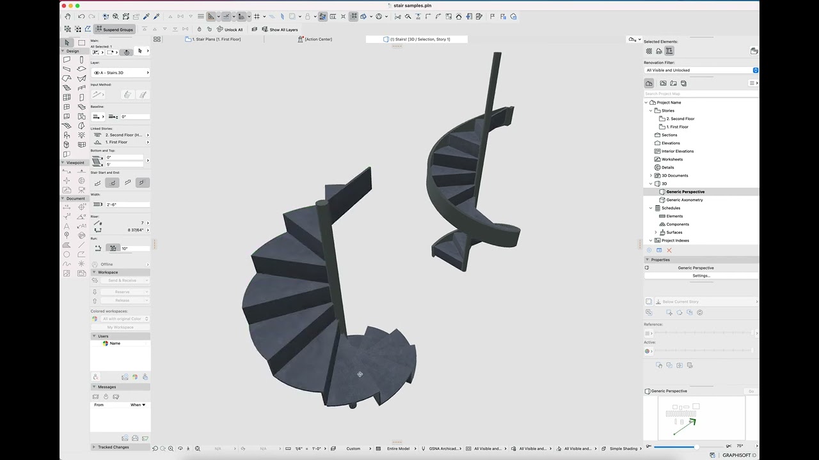This screenshot has width=819, height=460.
Task: Expand the 3D Documents tree node
Action: [651, 176]
